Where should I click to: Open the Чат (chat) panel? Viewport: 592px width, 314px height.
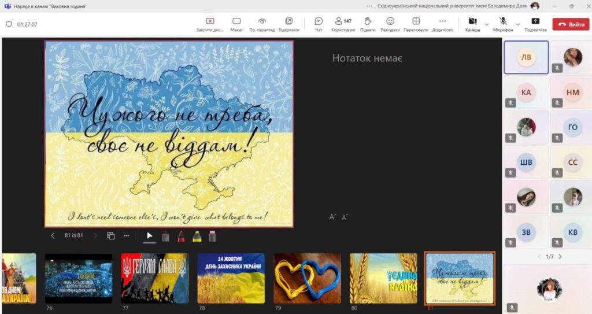pos(319,24)
